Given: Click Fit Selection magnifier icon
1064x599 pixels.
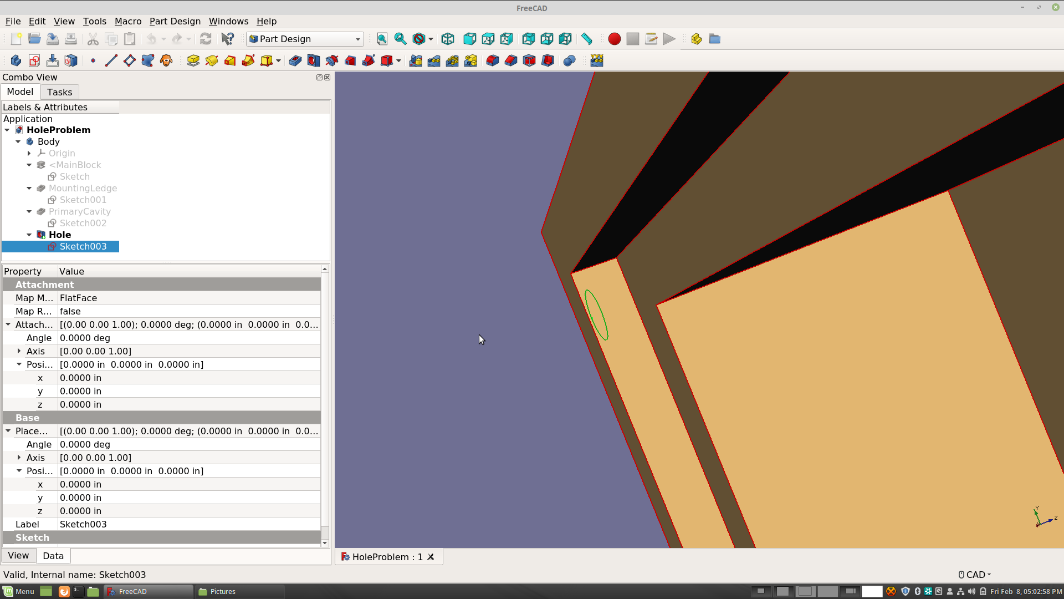Looking at the screenshot, I should [400, 39].
